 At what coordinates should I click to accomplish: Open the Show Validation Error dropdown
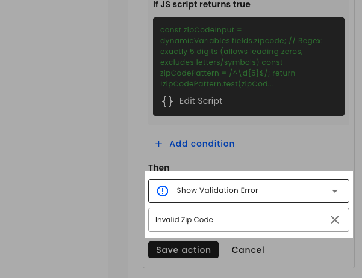(x=249, y=191)
